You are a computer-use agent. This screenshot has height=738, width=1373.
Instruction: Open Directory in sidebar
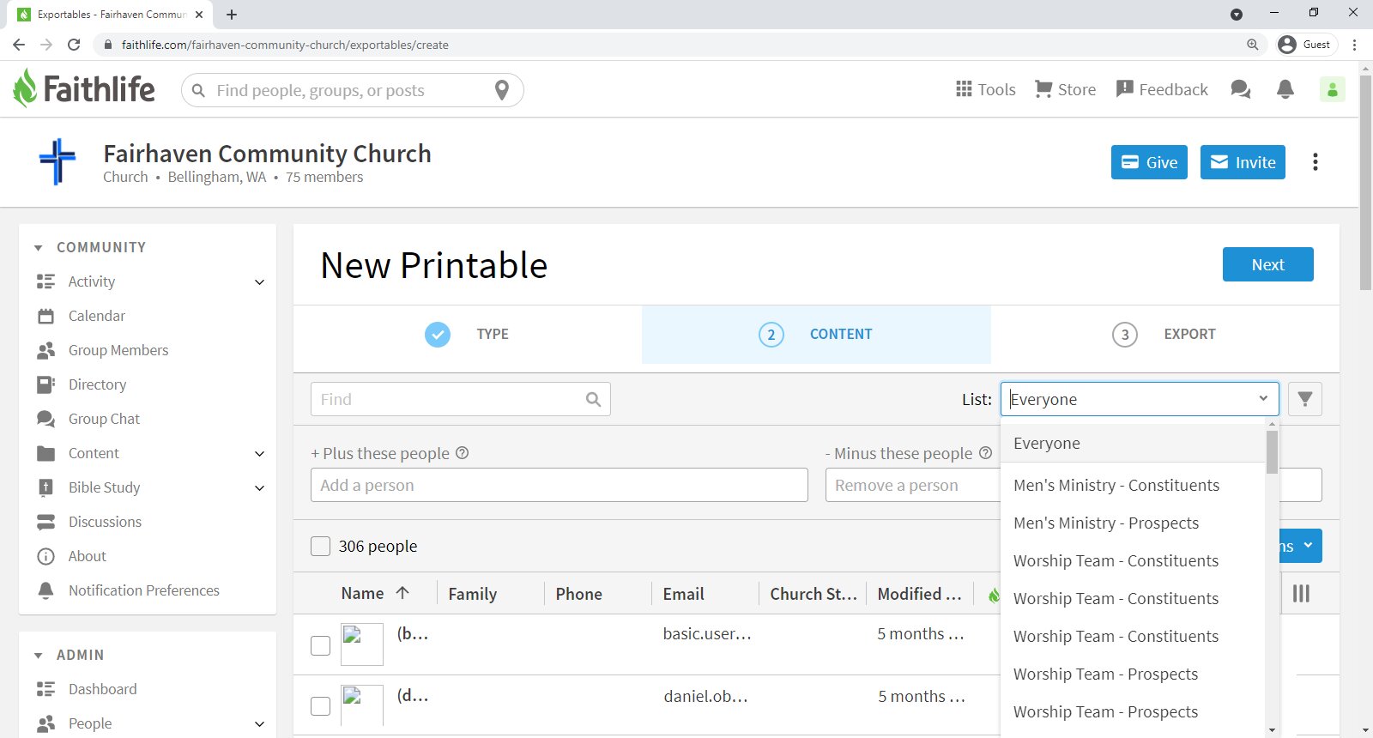(97, 384)
